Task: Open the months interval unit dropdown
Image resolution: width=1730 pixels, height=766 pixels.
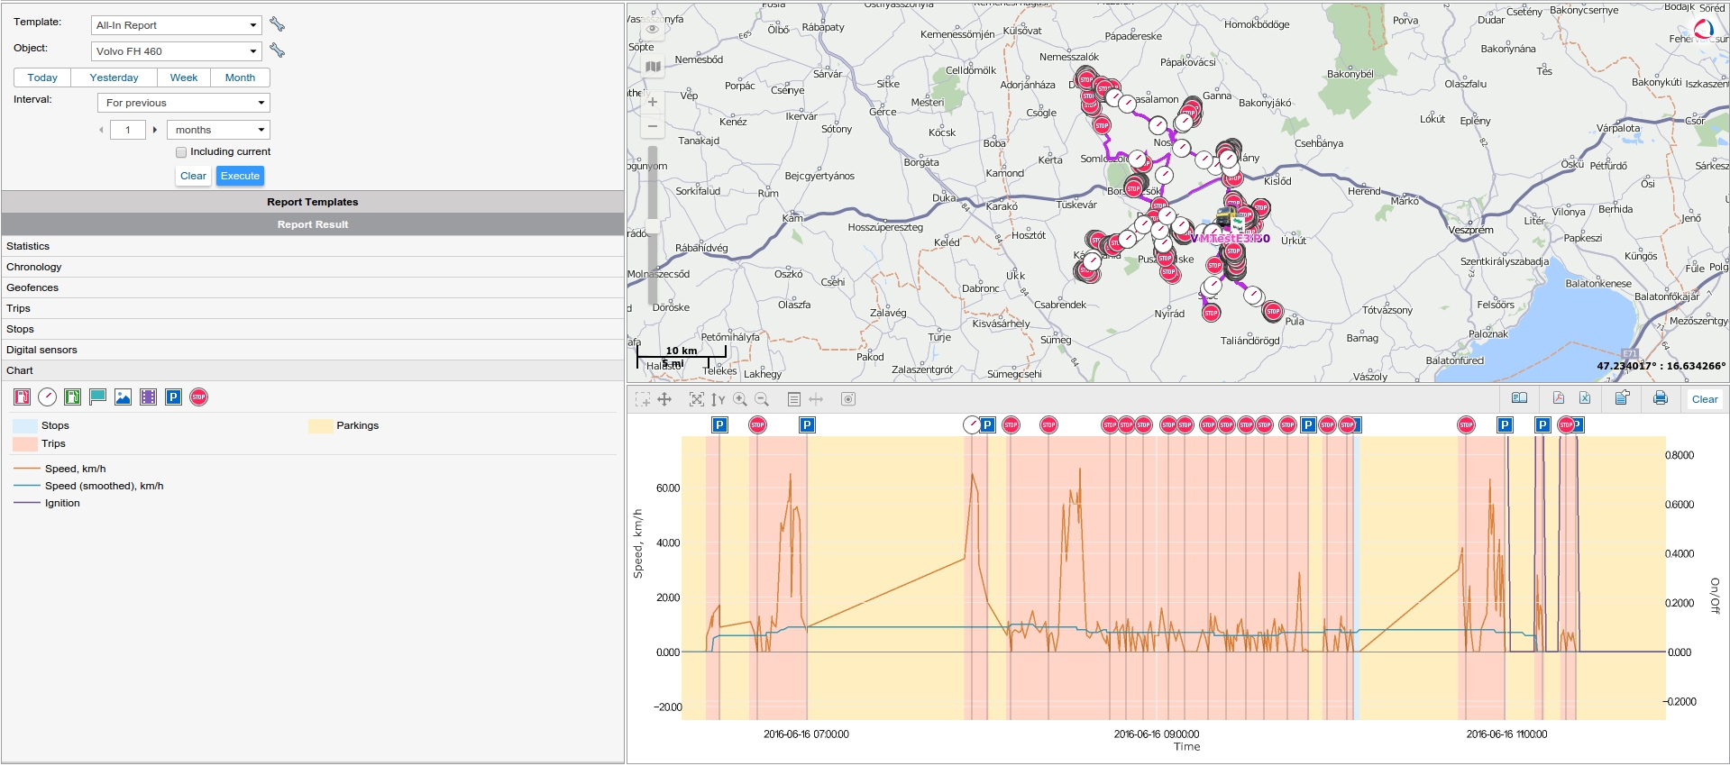Action: 218,130
